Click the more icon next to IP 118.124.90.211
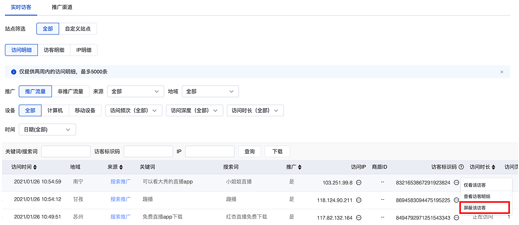519x225 pixels. click(358, 200)
